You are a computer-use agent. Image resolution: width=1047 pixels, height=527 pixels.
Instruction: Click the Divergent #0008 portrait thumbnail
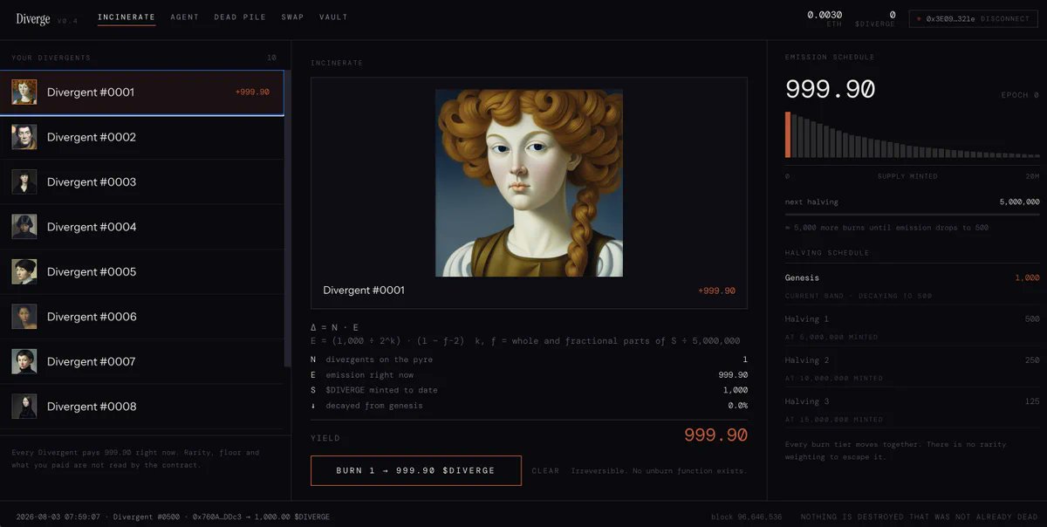click(24, 407)
